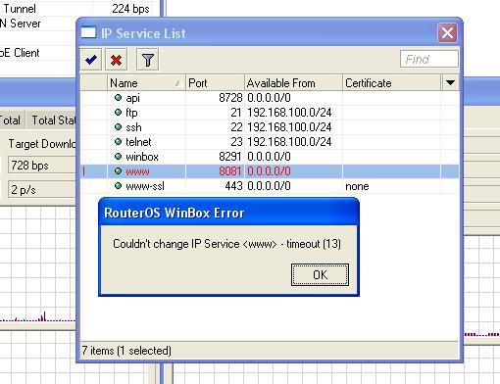The height and width of the screenshot is (384, 500).
Task: Click port value 443
Action: [x=233, y=186]
